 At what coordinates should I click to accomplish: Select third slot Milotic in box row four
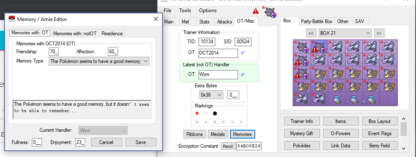pos(336,85)
